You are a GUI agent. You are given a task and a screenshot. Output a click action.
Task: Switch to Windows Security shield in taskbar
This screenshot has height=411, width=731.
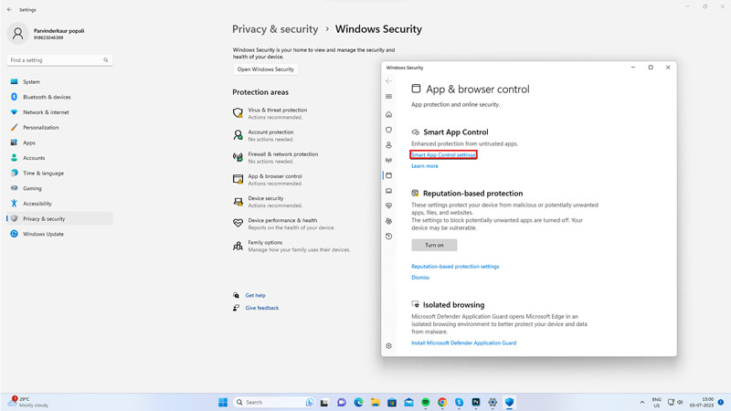click(x=510, y=402)
